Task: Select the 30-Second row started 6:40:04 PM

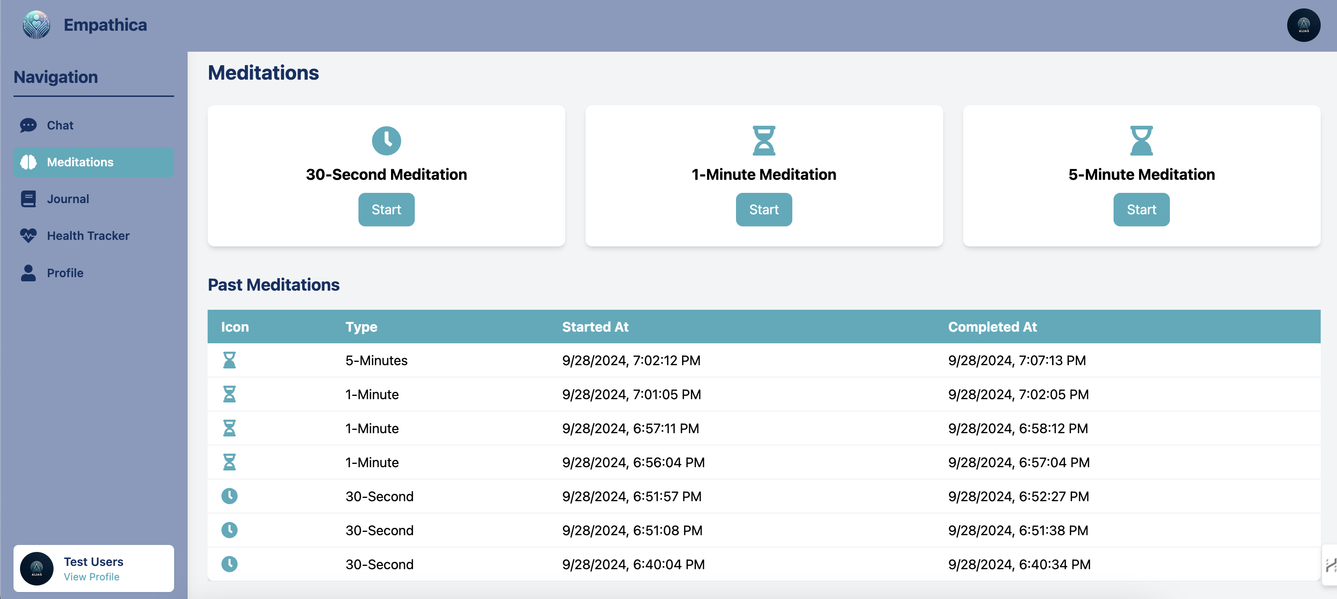Action: pyautogui.click(x=633, y=564)
